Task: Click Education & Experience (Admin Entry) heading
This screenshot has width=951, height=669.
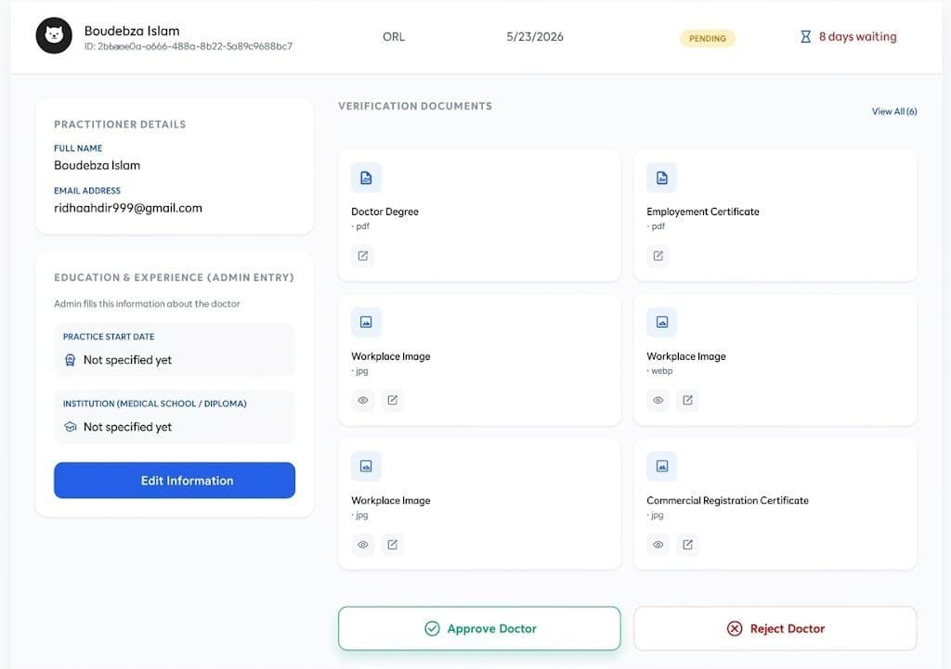Action: tap(174, 277)
